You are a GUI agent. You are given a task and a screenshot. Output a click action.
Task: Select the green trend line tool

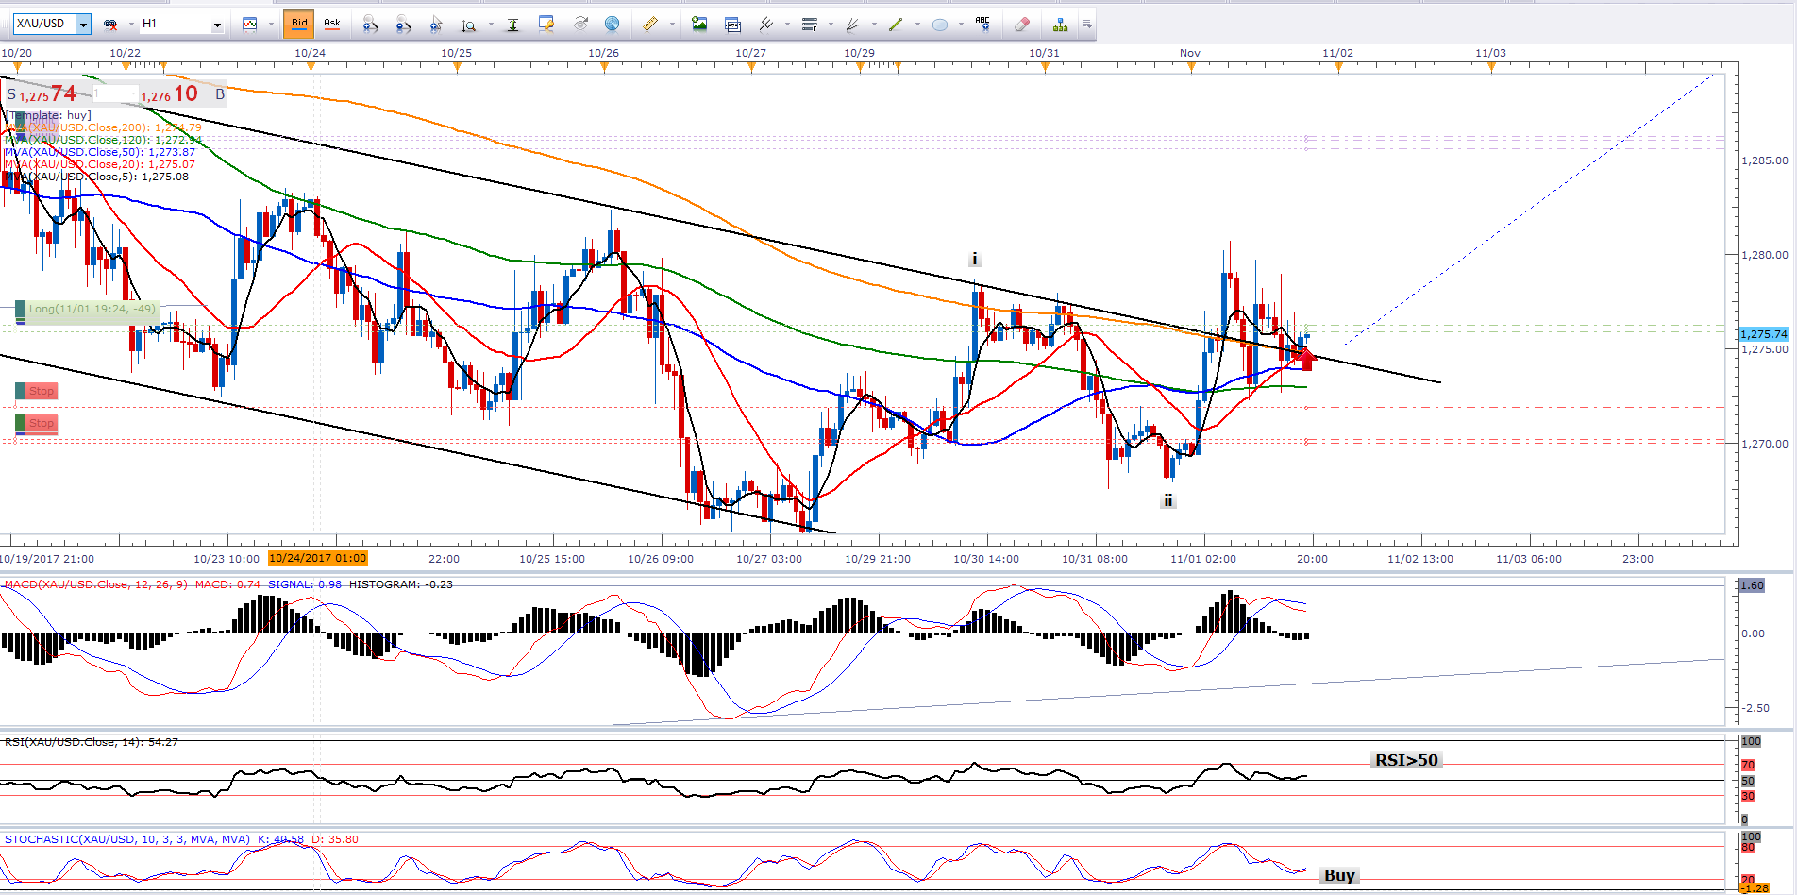pyautogui.click(x=896, y=25)
